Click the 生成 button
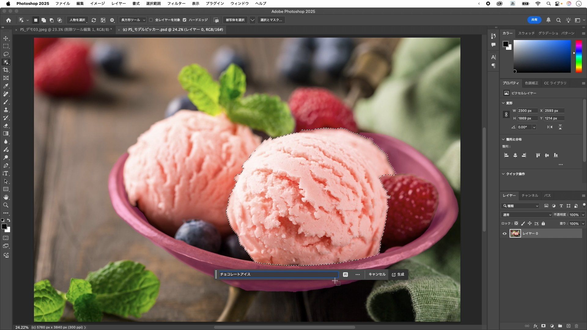Image resolution: width=587 pixels, height=330 pixels. coord(398,274)
